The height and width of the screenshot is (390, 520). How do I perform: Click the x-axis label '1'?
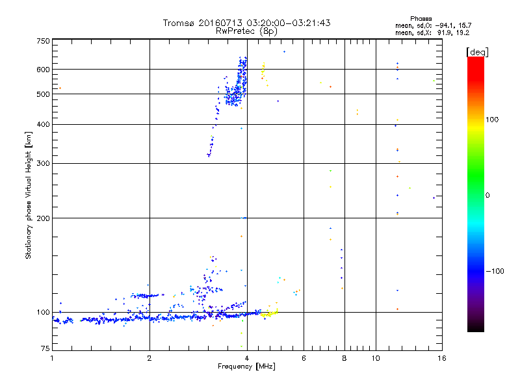(52, 358)
